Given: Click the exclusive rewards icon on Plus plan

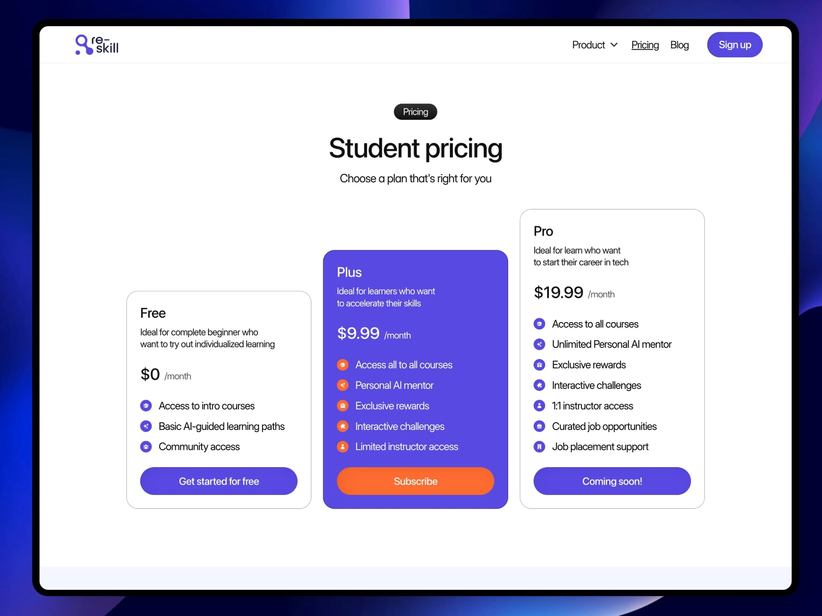Looking at the screenshot, I should point(342,405).
